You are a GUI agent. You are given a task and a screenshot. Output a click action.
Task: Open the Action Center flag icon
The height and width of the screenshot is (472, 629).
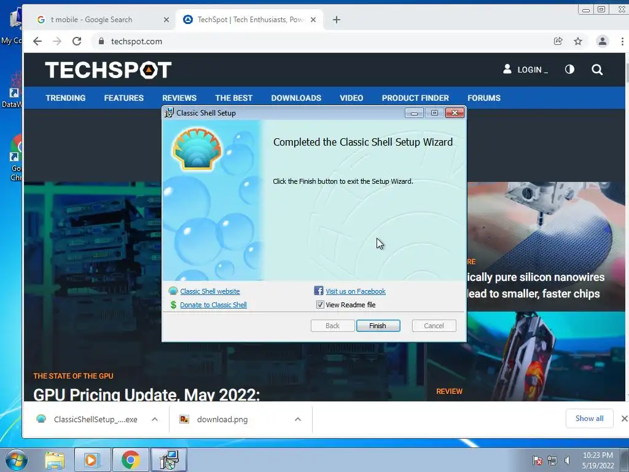click(x=537, y=460)
